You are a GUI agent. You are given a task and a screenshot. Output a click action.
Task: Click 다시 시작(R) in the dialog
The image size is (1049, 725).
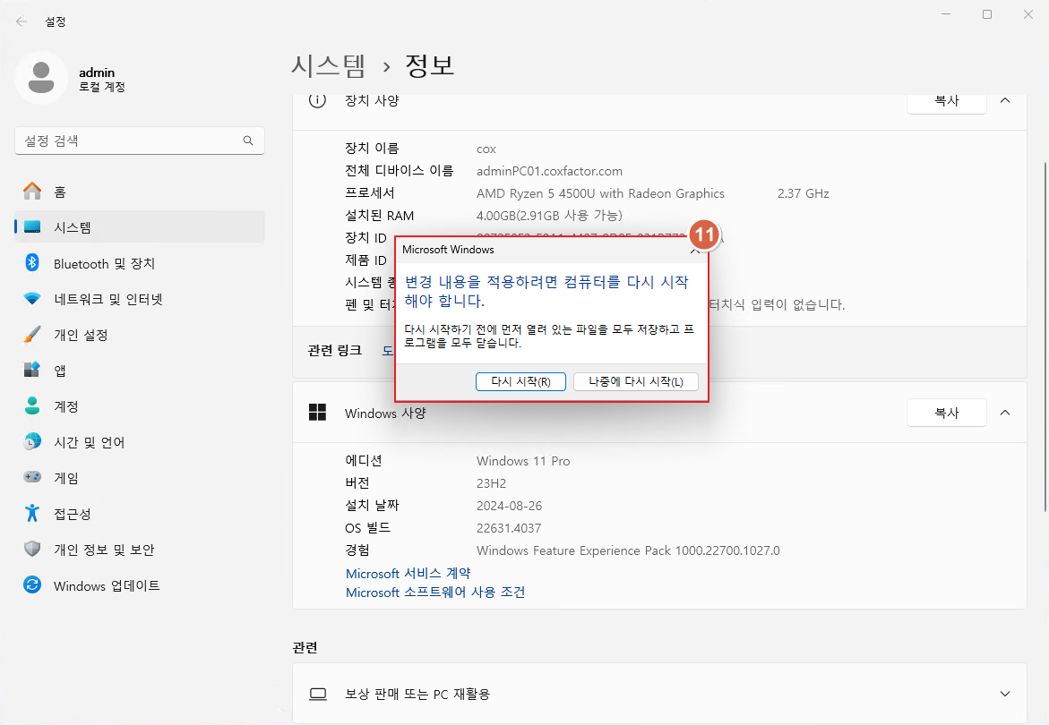tap(520, 381)
